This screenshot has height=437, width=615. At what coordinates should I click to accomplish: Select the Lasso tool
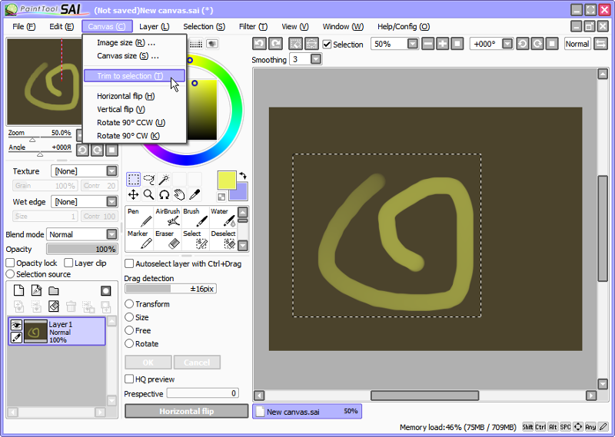coord(148,180)
